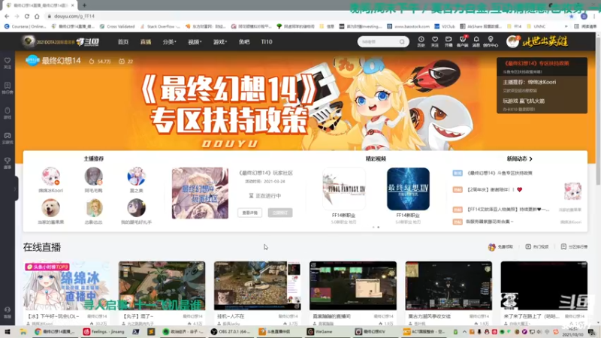Open 创作中心 creator center icon
The height and width of the screenshot is (338, 601).
(x=491, y=41)
